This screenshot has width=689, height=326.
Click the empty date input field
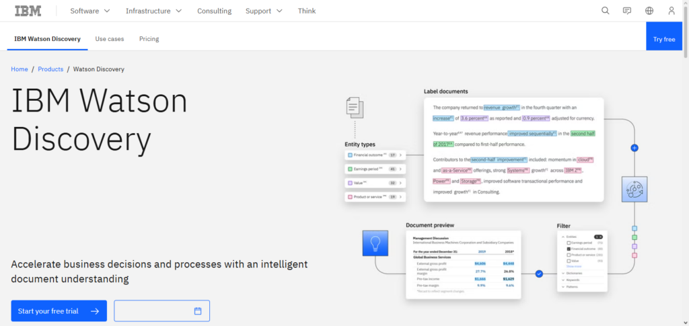click(x=161, y=311)
